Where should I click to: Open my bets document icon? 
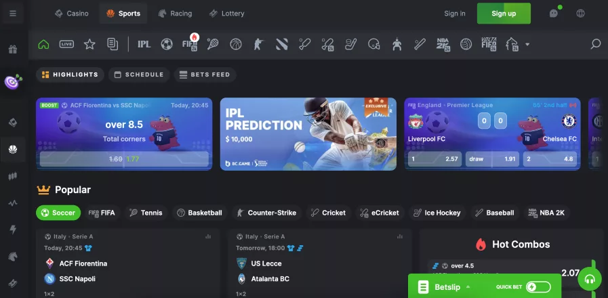pos(113,44)
